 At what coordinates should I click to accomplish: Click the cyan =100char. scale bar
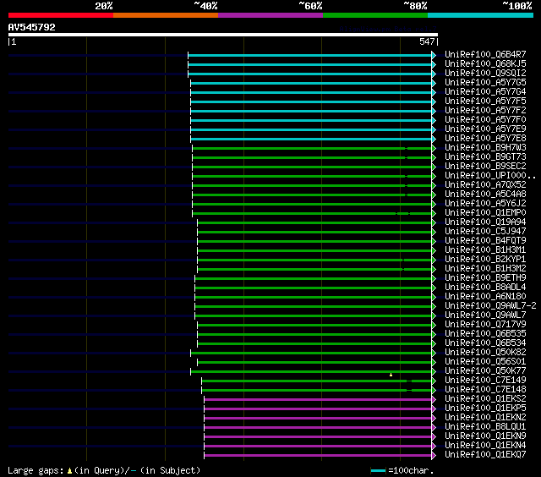[378, 470]
